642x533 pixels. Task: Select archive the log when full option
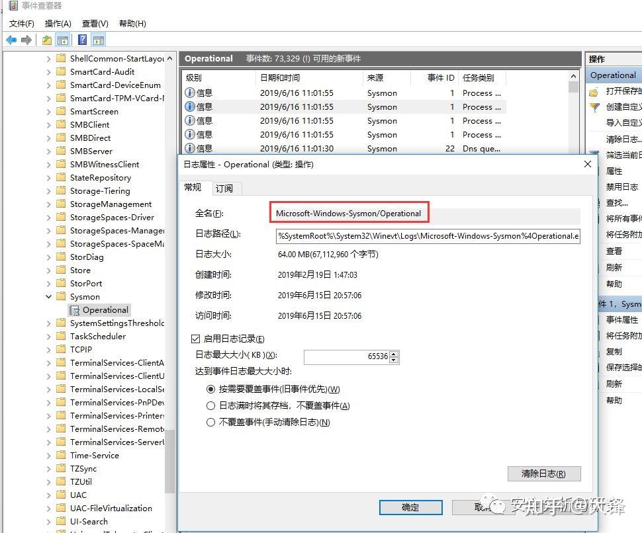point(210,405)
